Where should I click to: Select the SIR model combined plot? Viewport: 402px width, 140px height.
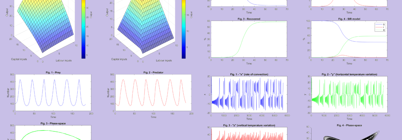coord(349,39)
